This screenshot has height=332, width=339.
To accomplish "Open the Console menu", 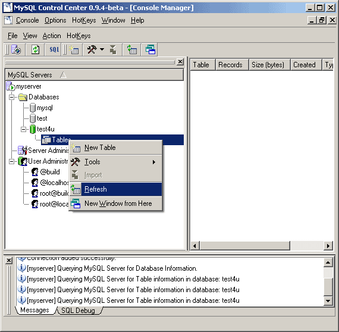I will tap(27, 20).
